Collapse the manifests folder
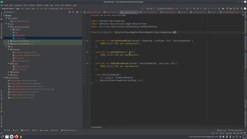The height and width of the screenshot is (139, 247). 6,18
